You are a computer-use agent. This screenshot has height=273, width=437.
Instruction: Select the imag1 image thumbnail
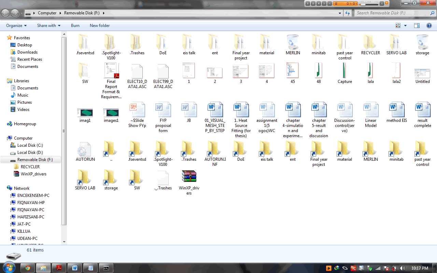click(x=85, y=112)
